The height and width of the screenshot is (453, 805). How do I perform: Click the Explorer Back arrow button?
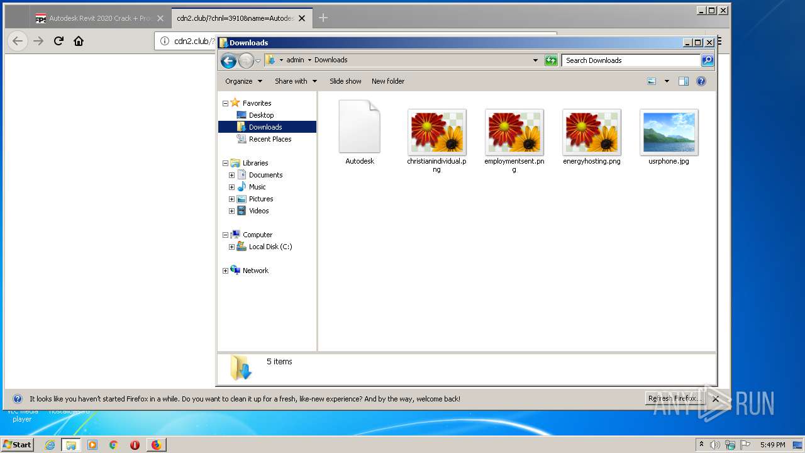tap(228, 60)
